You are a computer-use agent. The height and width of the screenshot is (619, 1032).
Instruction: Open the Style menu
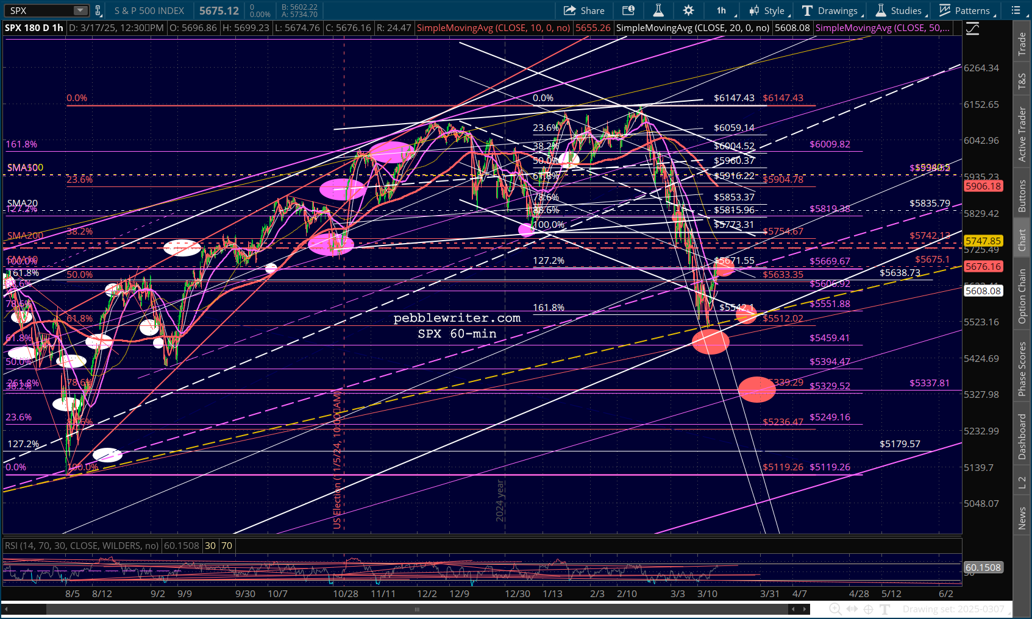click(769, 10)
